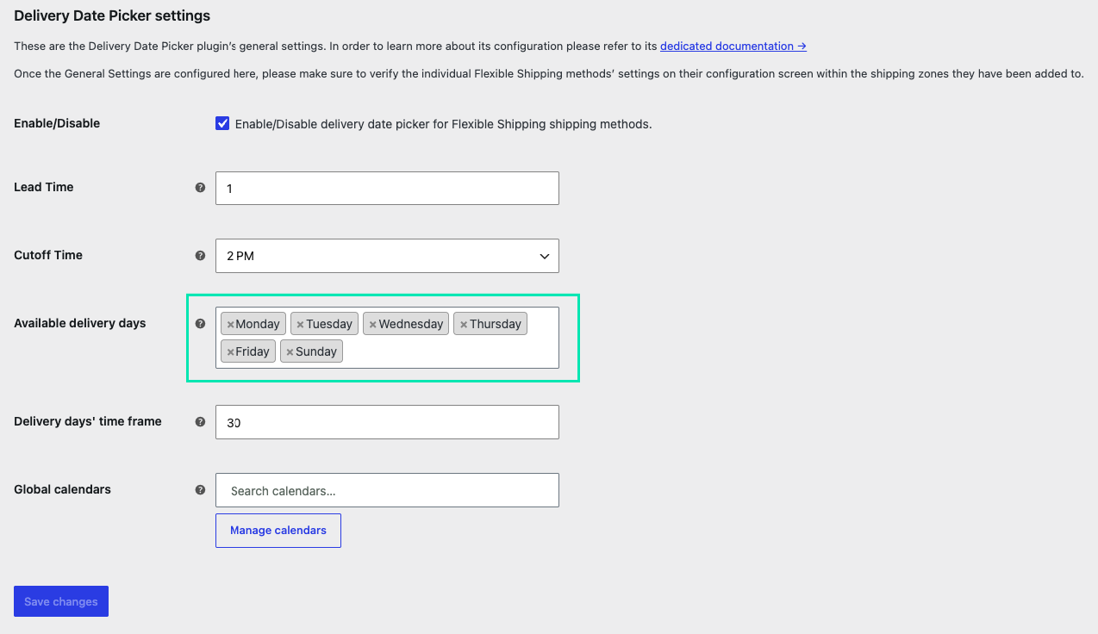Click the chevron arrow in the Cutoff Time select
The width and height of the screenshot is (1098, 634).
click(544, 256)
